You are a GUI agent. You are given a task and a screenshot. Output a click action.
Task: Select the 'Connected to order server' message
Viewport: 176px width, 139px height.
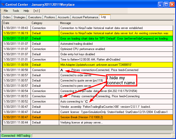coord(116,75)
